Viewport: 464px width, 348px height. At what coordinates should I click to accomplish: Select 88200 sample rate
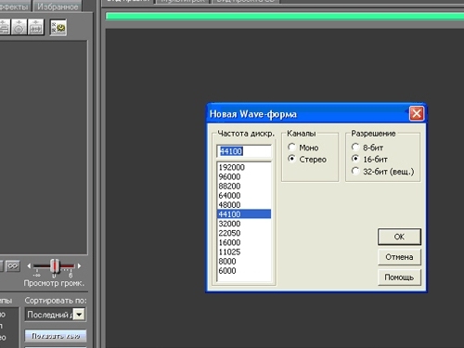[x=244, y=186]
